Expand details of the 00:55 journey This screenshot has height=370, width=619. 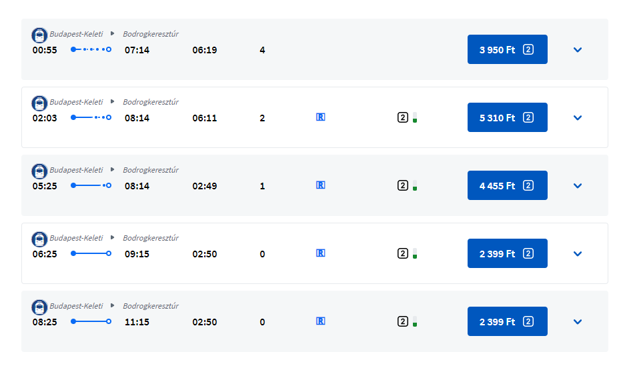[x=578, y=50]
